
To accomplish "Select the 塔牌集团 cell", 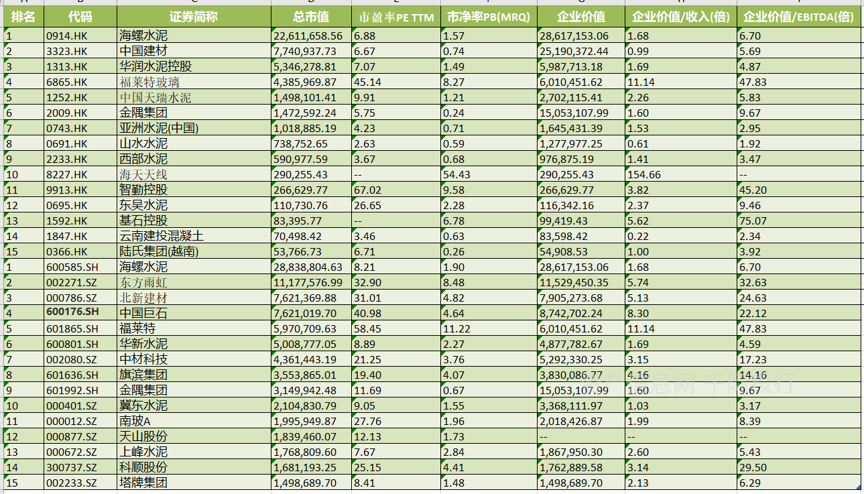I will tap(194, 483).
